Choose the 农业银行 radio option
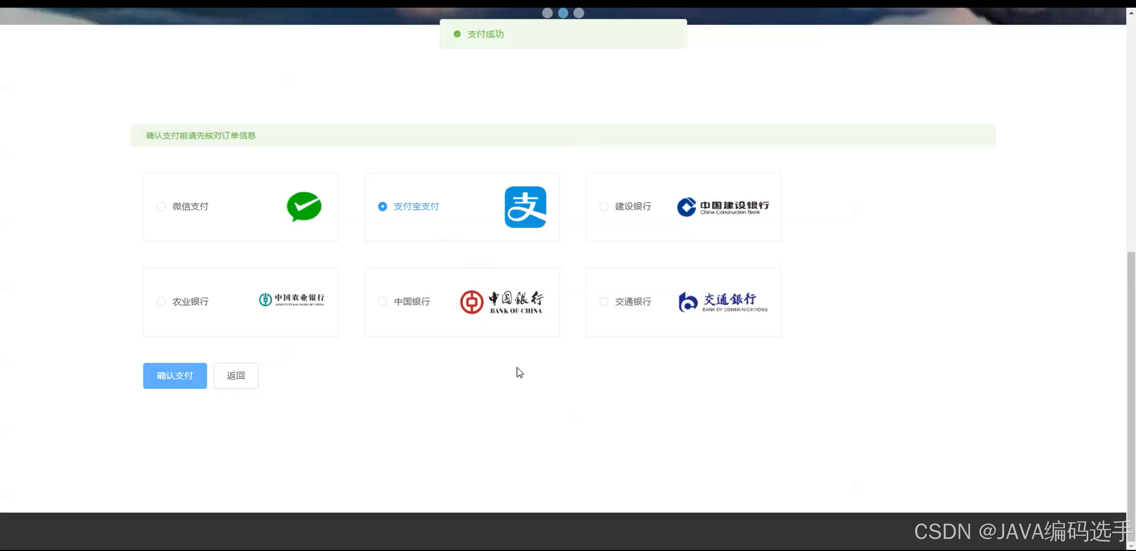1136x551 pixels. pyautogui.click(x=161, y=302)
